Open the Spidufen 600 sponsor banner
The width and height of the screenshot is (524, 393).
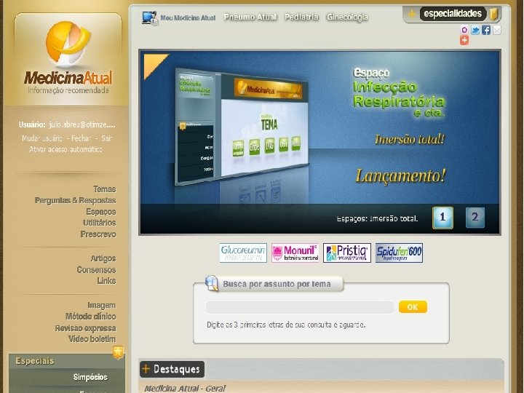399,253
